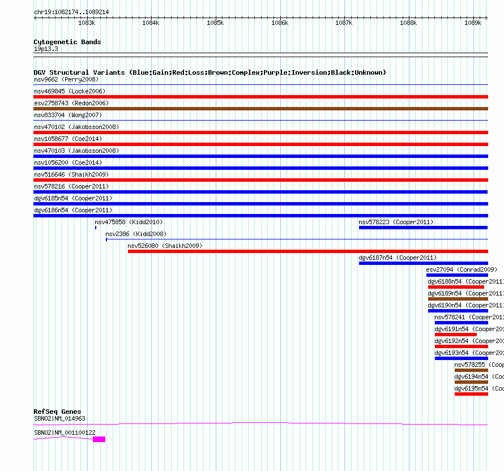Select nsv475858 (Kidd2010) variant label
This screenshot has height=471, width=504.
pos(129,222)
